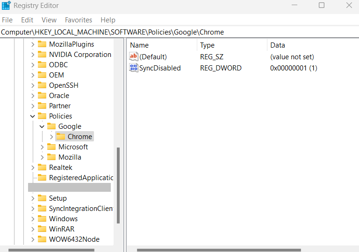Screen dimensions: 359x252
Task: Minimize the Registry Editor window
Action: (294, 5)
